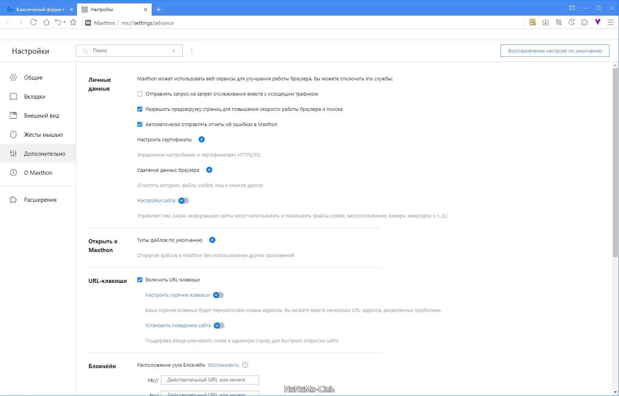Click the Удаление данных браузера label

(168, 170)
